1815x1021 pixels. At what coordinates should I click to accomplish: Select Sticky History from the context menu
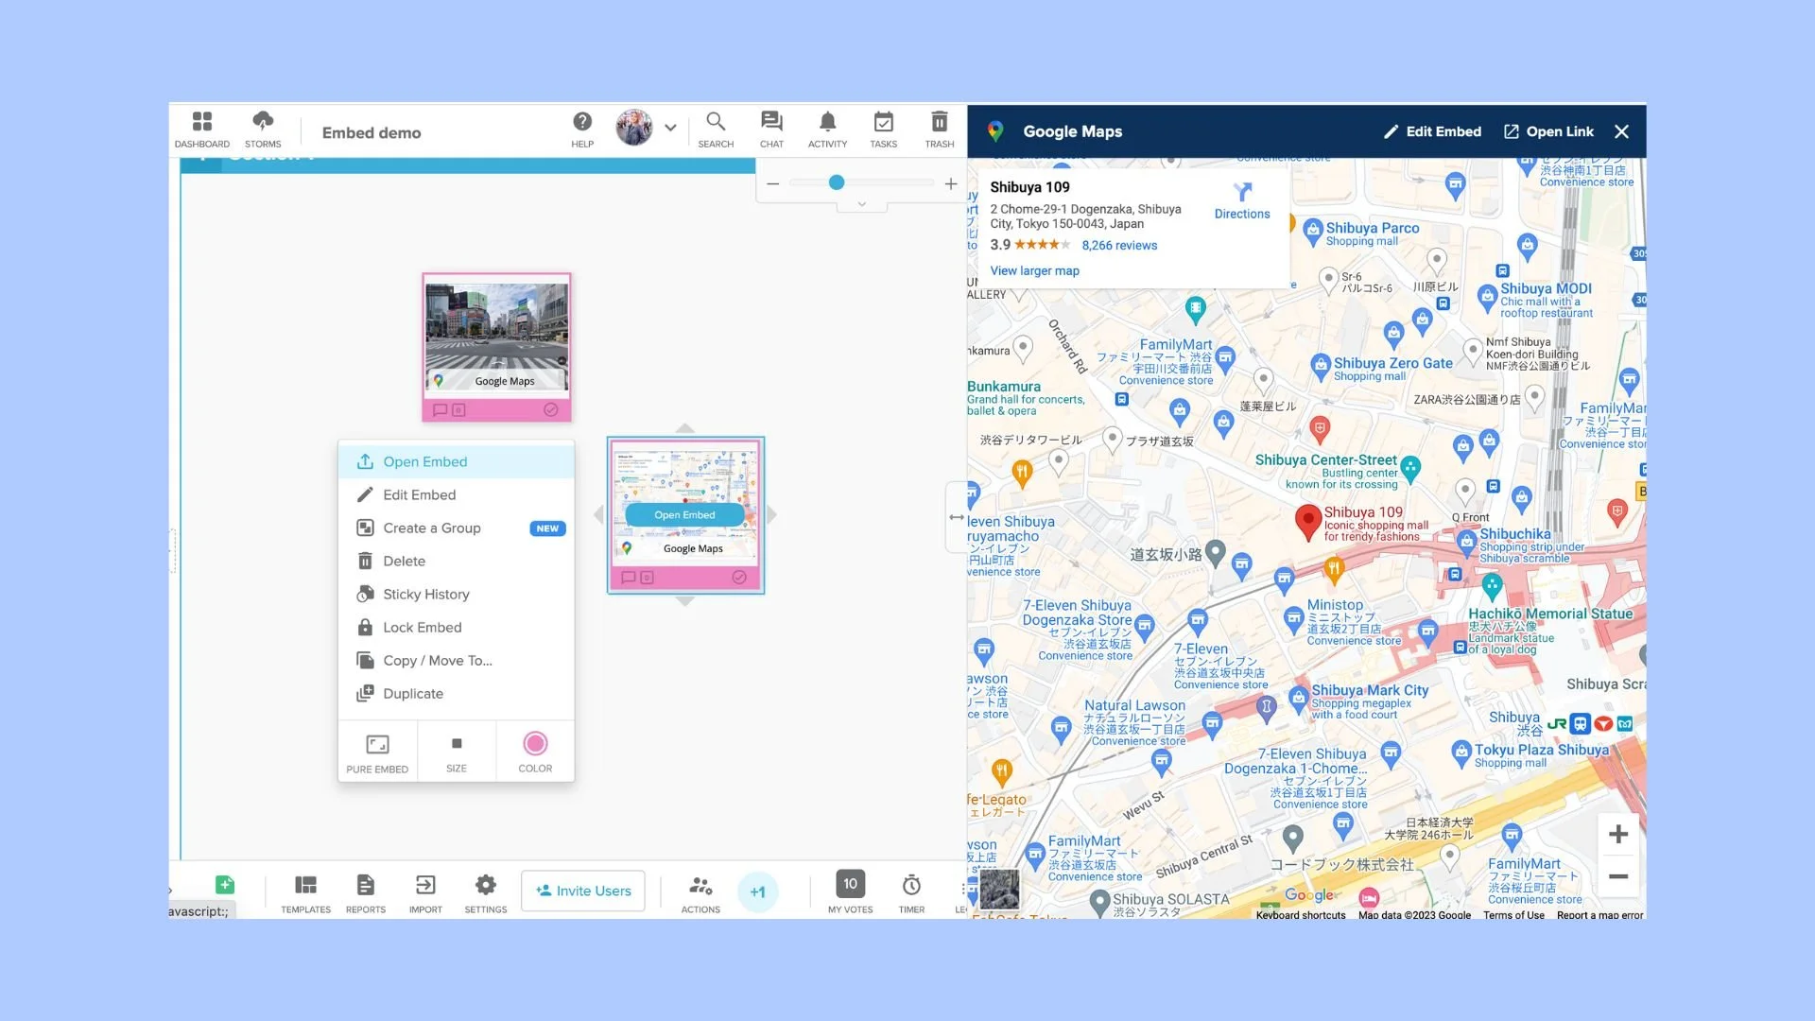point(425,594)
